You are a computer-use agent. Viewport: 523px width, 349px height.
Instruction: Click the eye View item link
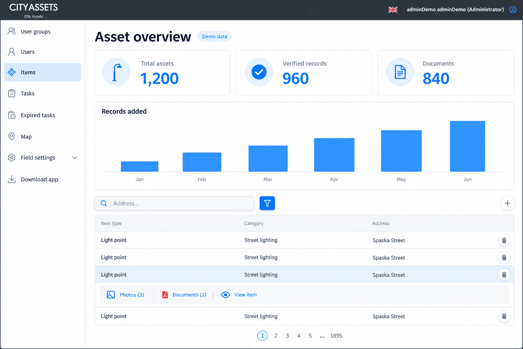tap(239, 295)
